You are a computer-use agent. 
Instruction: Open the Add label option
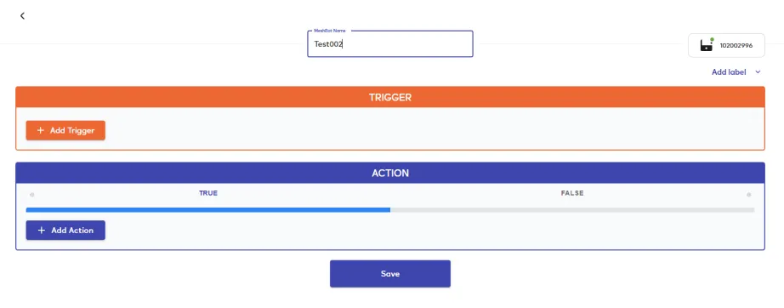729,72
